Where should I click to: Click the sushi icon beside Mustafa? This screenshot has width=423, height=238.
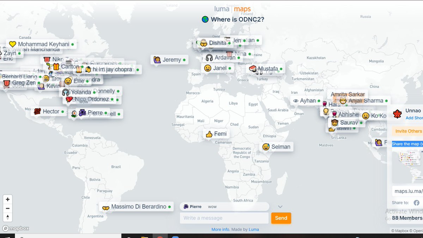coord(252,68)
